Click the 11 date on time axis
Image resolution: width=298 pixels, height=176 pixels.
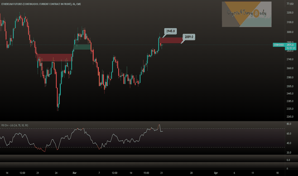[x=253, y=173]
